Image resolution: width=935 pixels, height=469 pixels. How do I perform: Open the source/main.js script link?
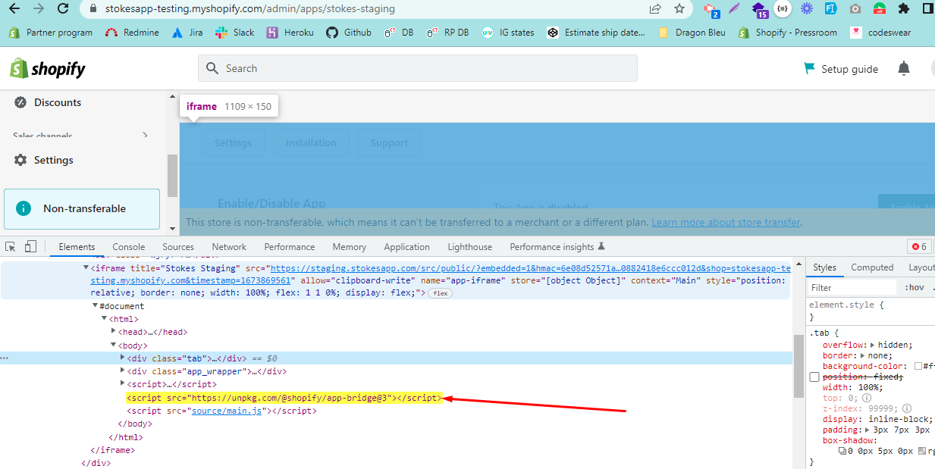coord(227,411)
